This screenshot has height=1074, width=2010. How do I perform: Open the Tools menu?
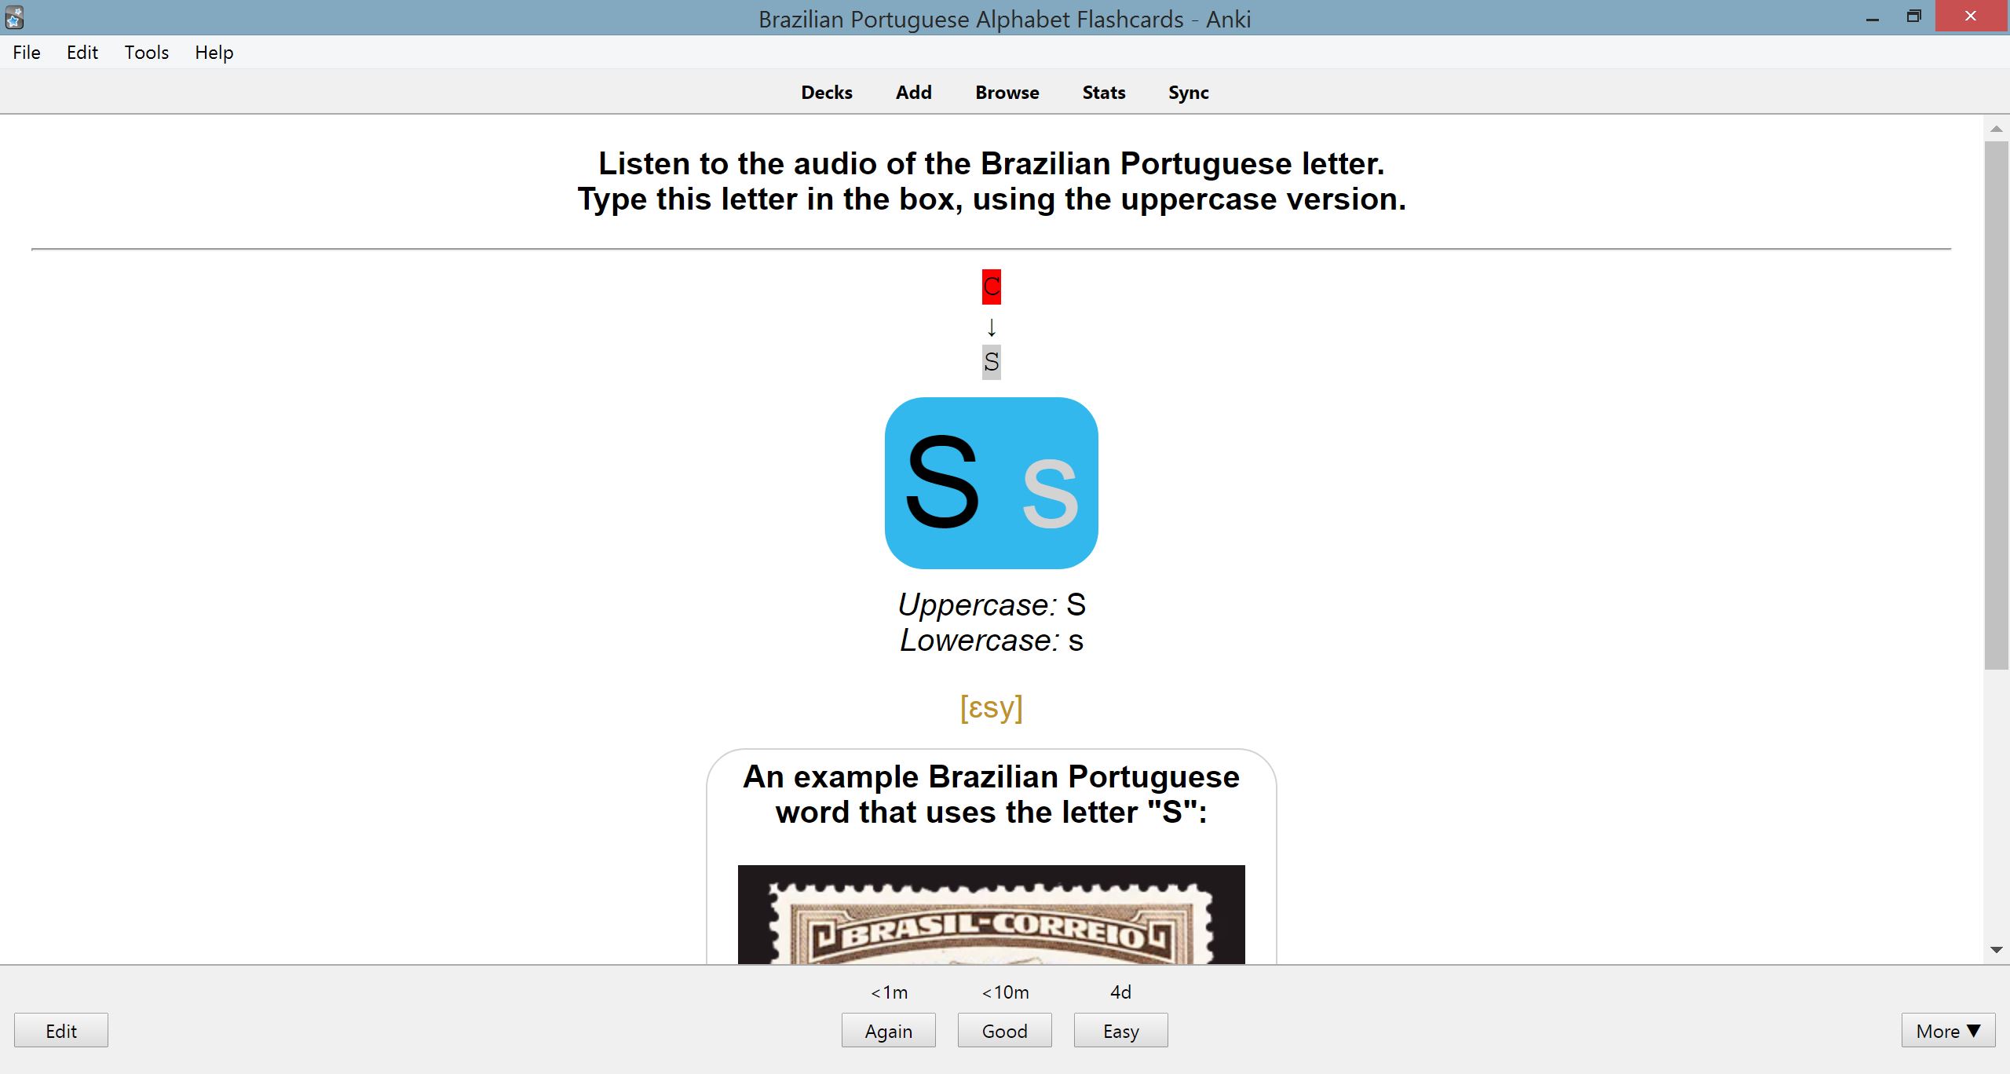(x=146, y=52)
